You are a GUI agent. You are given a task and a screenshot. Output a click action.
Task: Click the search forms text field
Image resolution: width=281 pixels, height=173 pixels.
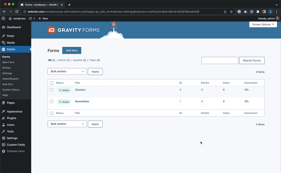point(220,60)
